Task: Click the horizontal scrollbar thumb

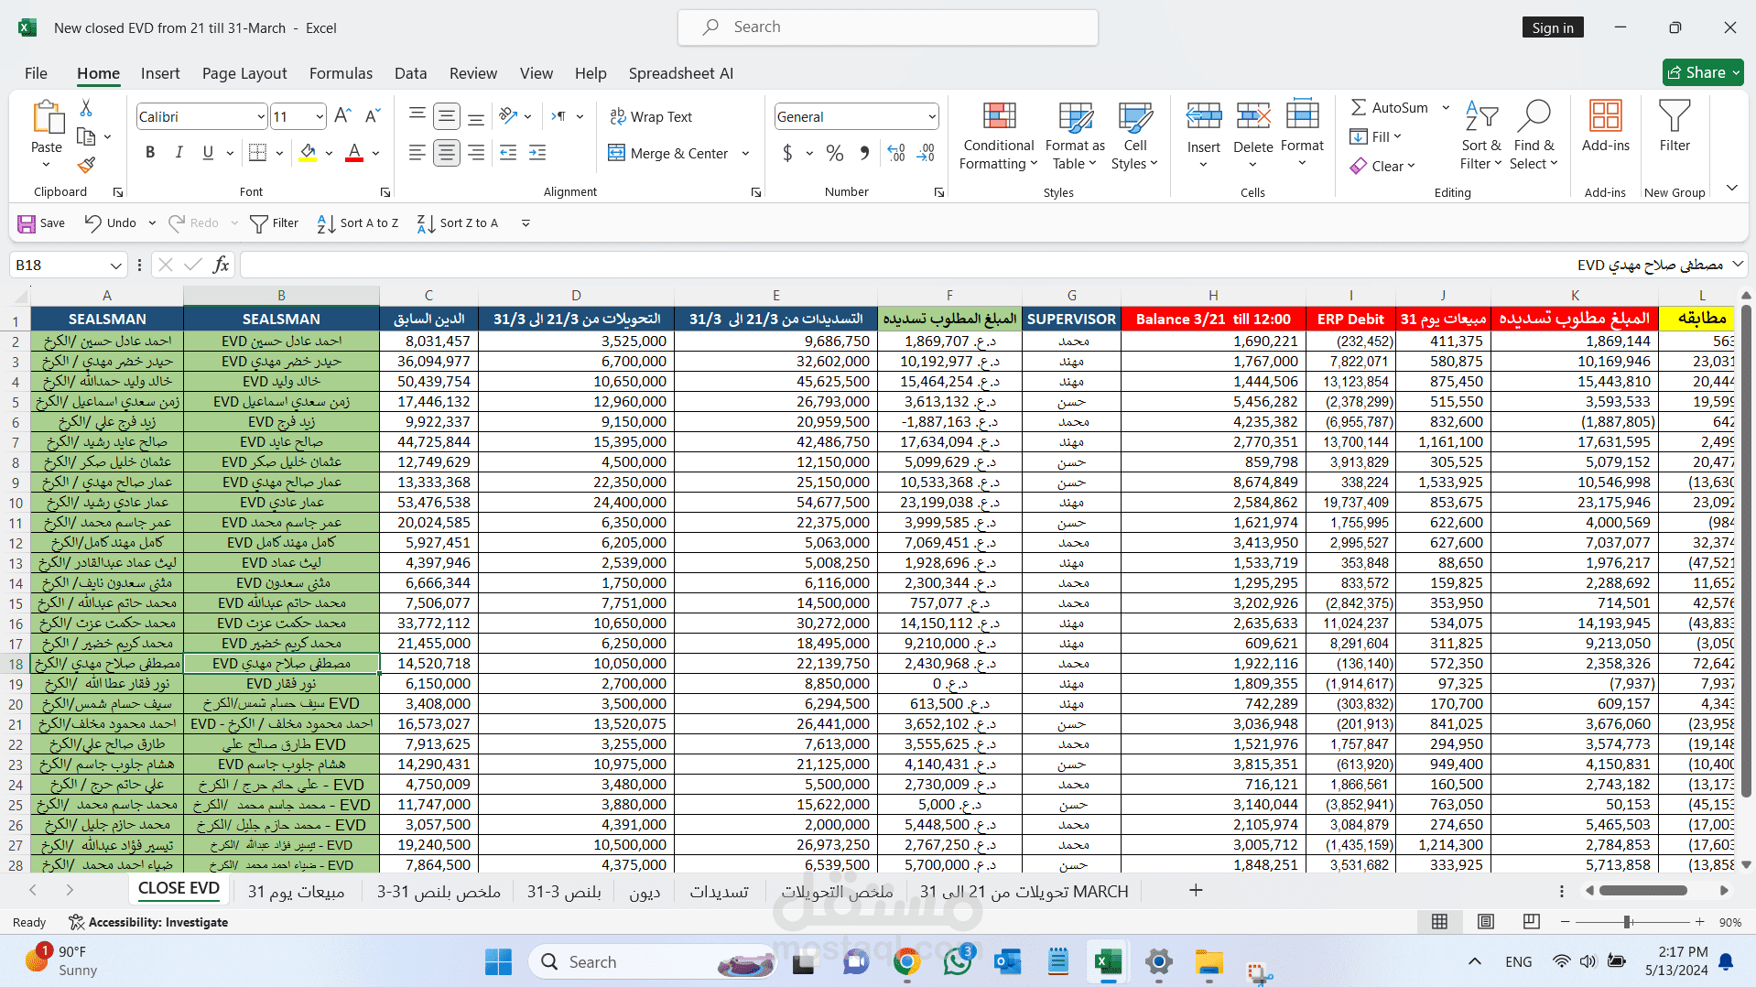Action: 1643,890
